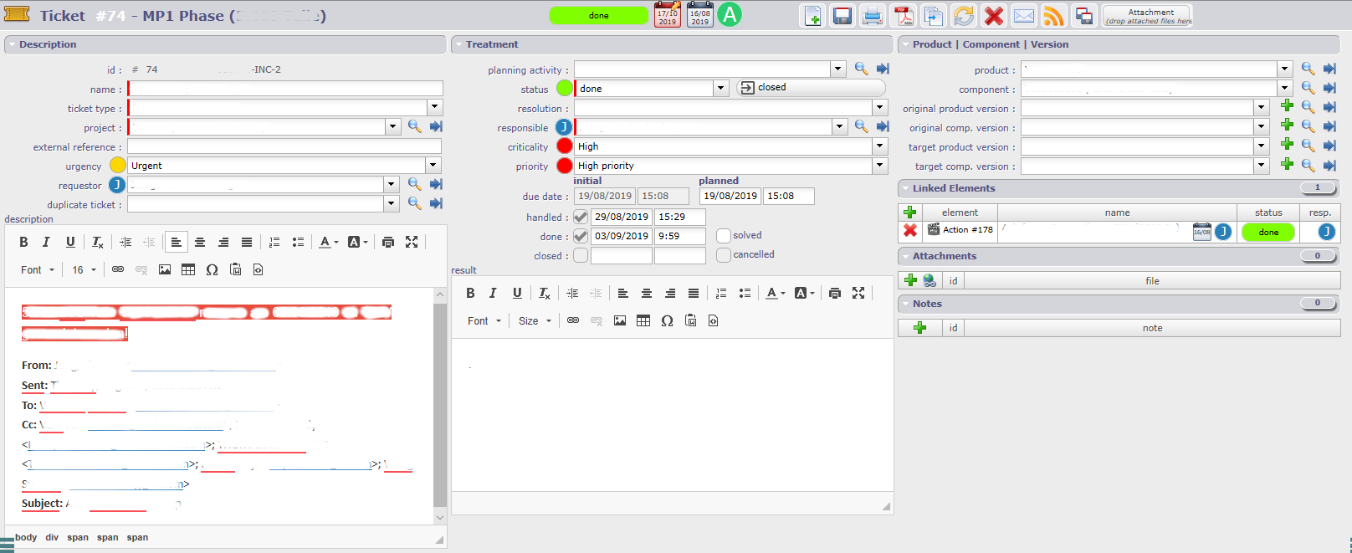The width and height of the screenshot is (1352, 553).
Task: Click the orange RSS subscribe icon
Action: 1054,16
